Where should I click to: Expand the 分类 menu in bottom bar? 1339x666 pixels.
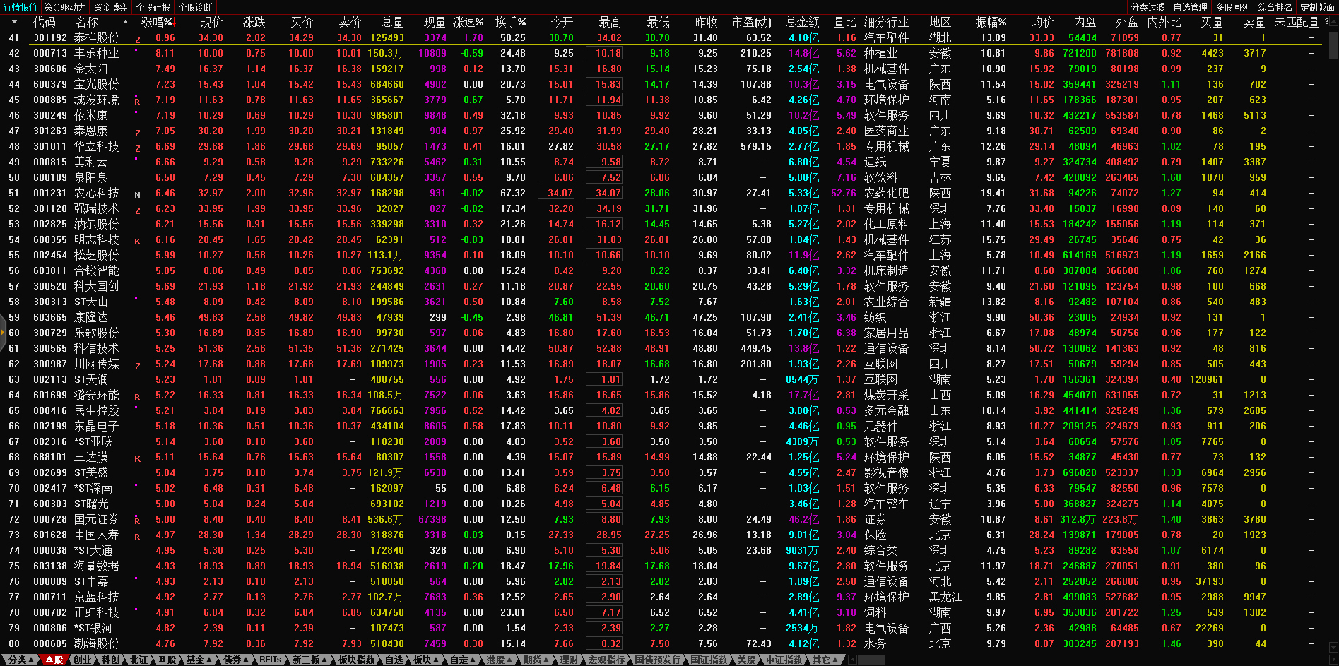pyautogui.click(x=20, y=660)
